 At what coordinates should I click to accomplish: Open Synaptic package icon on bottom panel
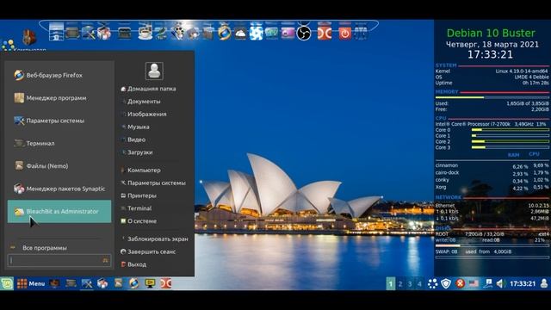pyautogui.click(x=102, y=283)
